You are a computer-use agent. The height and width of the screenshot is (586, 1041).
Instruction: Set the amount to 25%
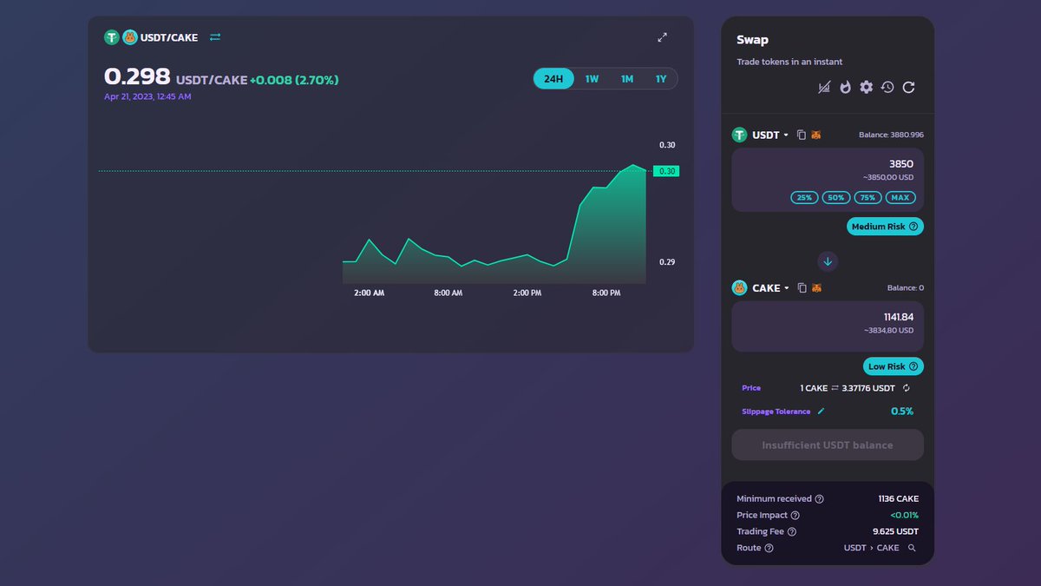(804, 197)
